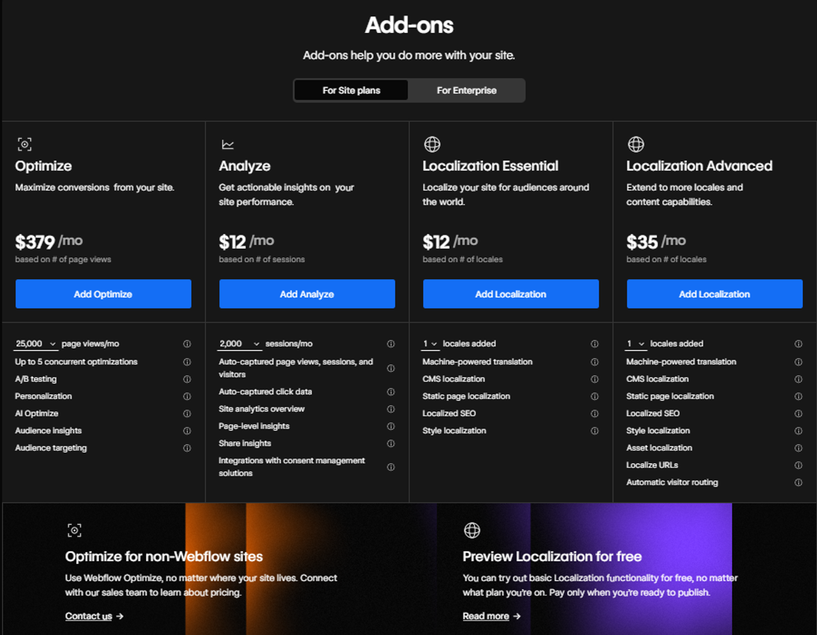Switch to For Site plans tab

click(351, 90)
